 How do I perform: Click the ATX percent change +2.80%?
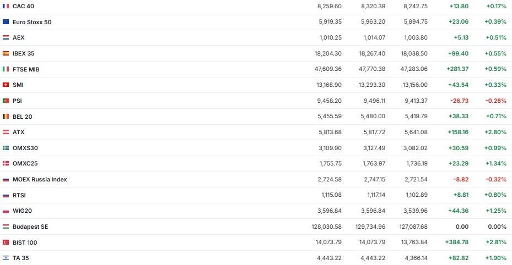pyautogui.click(x=495, y=132)
